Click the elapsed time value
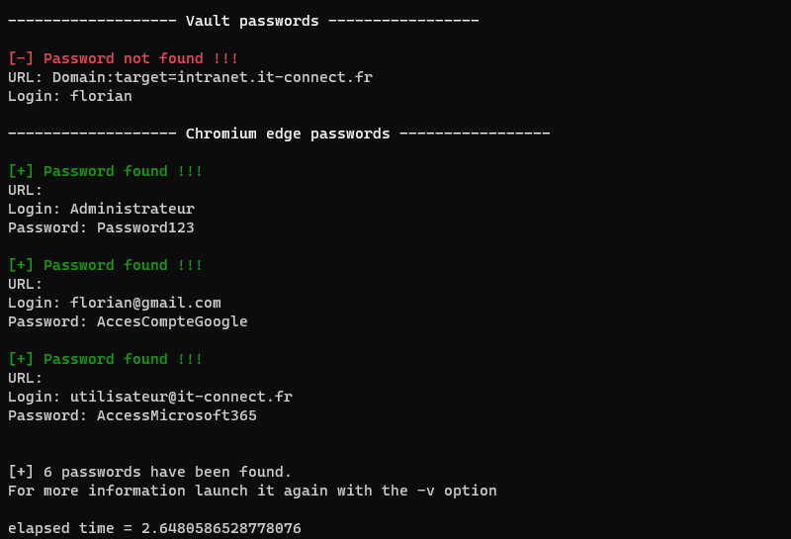Viewport: 791px width, 539px height. 220,528
